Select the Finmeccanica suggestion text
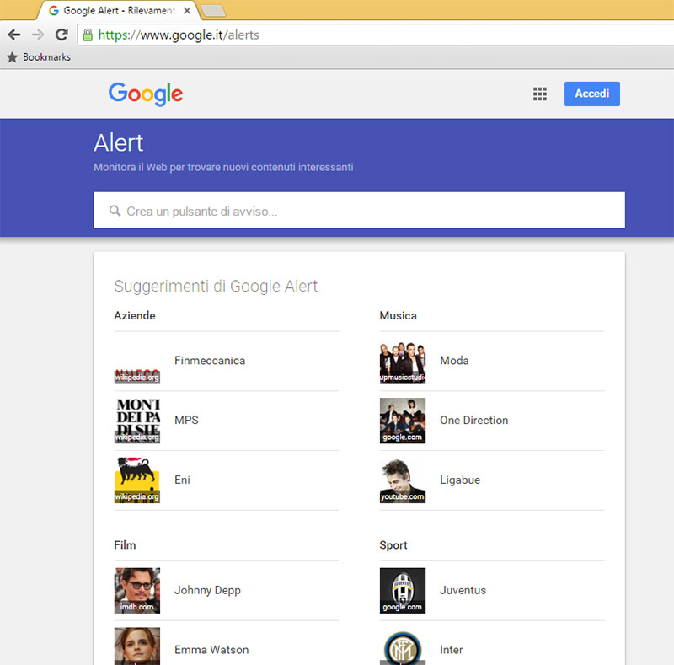Screen dimensions: 674x665 pyautogui.click(x=210, y=361)
